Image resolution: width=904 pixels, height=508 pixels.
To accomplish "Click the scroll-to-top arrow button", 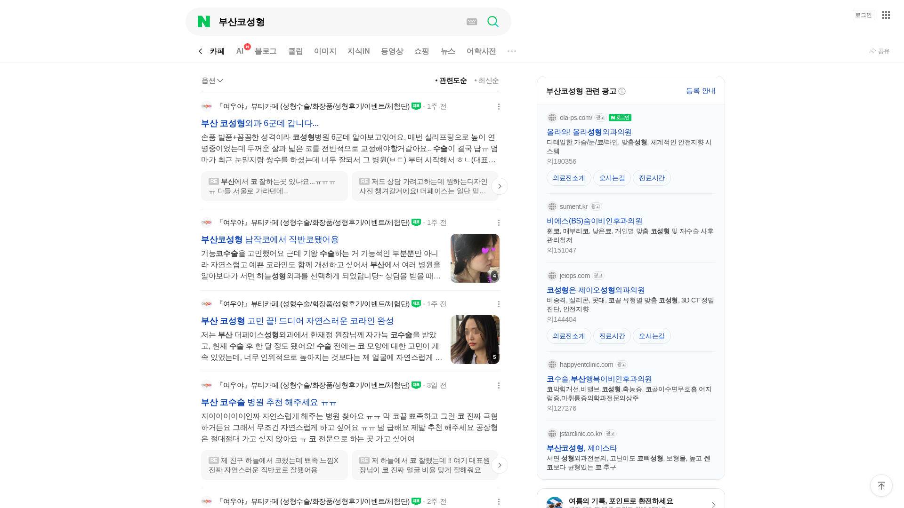I will 881,485.
